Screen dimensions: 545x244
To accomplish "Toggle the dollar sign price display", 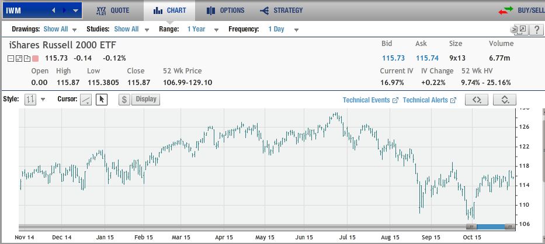I will coord(124,100).
